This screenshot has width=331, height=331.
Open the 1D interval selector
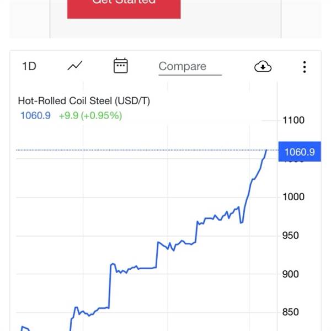[x=29, y=66]
